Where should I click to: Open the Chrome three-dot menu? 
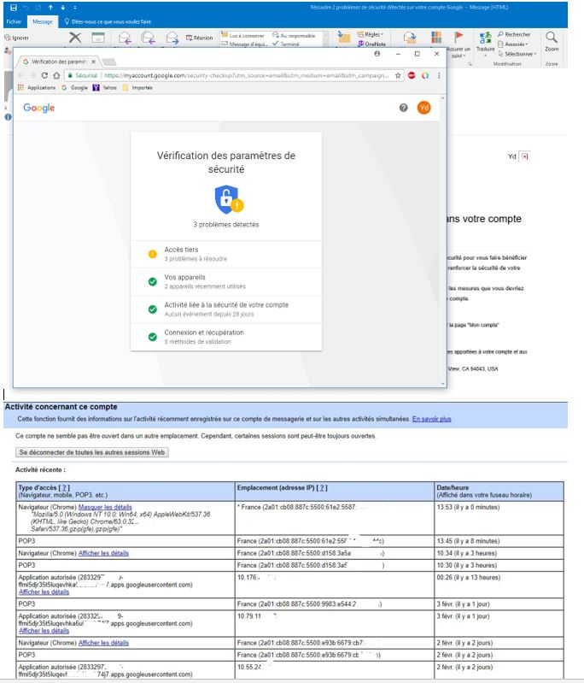click(x=439, y=75)
